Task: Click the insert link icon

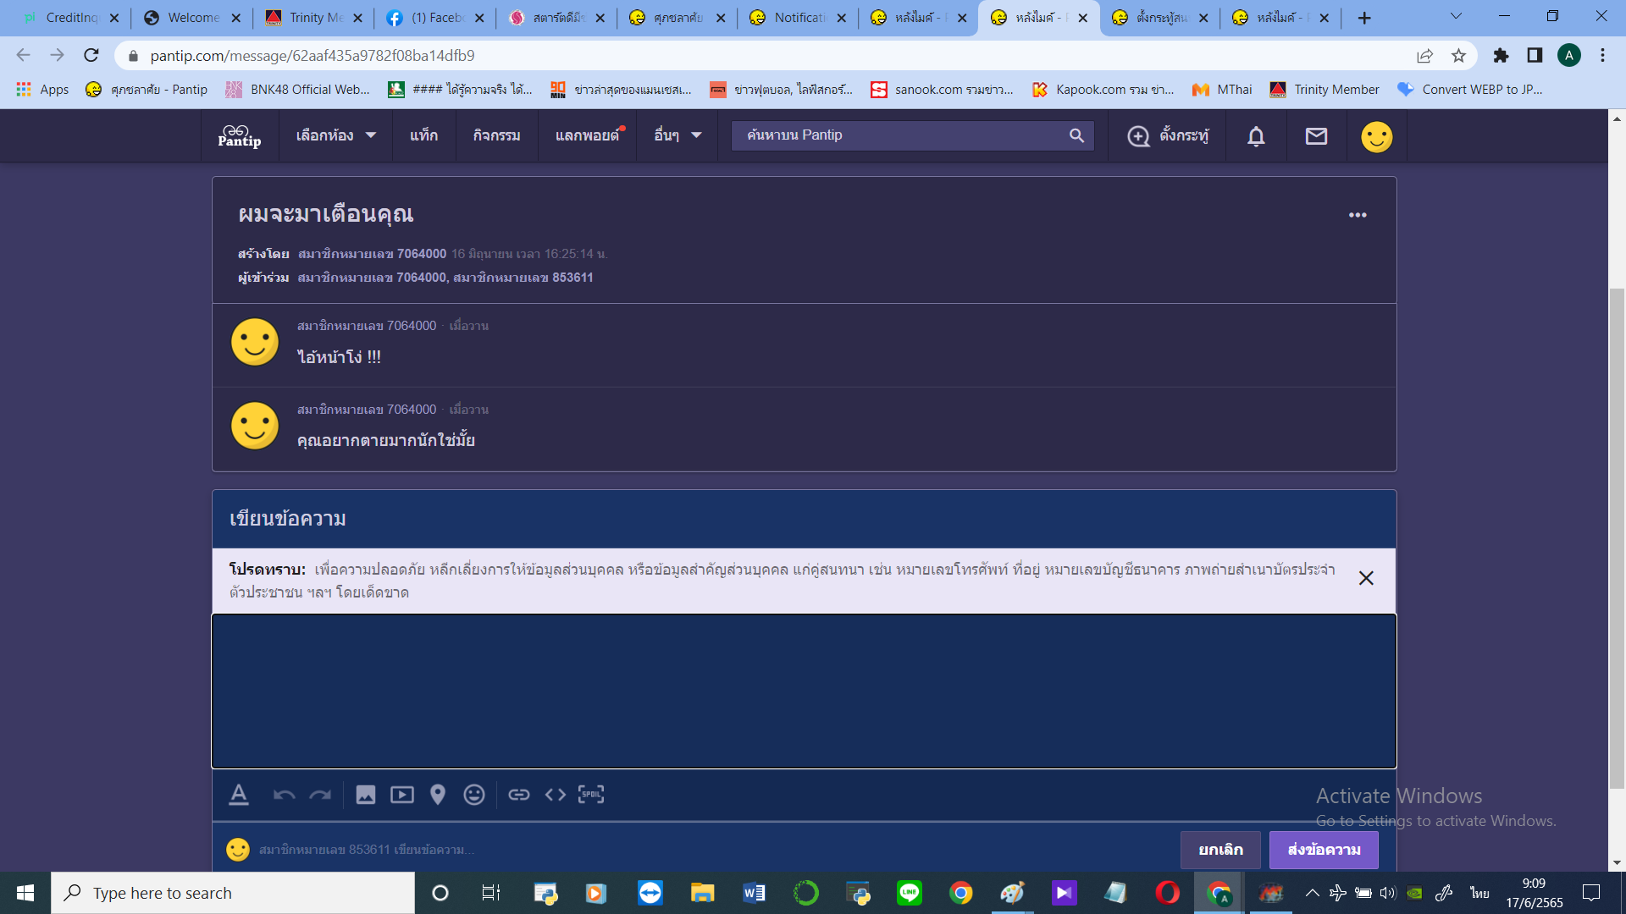Action: [518, 795]
